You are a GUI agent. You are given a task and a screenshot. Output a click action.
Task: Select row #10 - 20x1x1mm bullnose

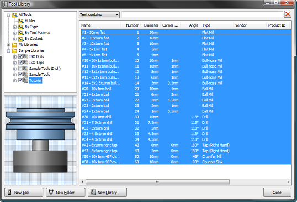[186, 60]
